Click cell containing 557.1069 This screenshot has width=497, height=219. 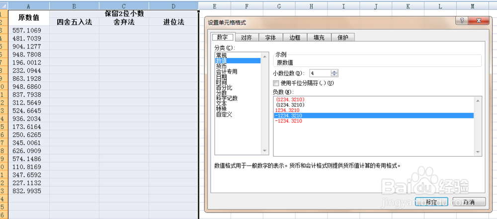(29, 30)
